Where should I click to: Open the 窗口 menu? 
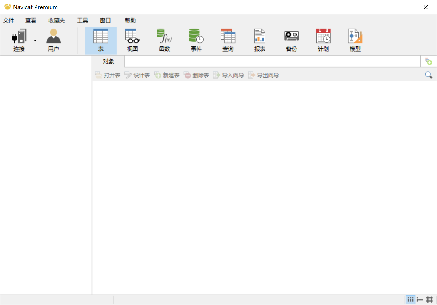tap(105, 20)
